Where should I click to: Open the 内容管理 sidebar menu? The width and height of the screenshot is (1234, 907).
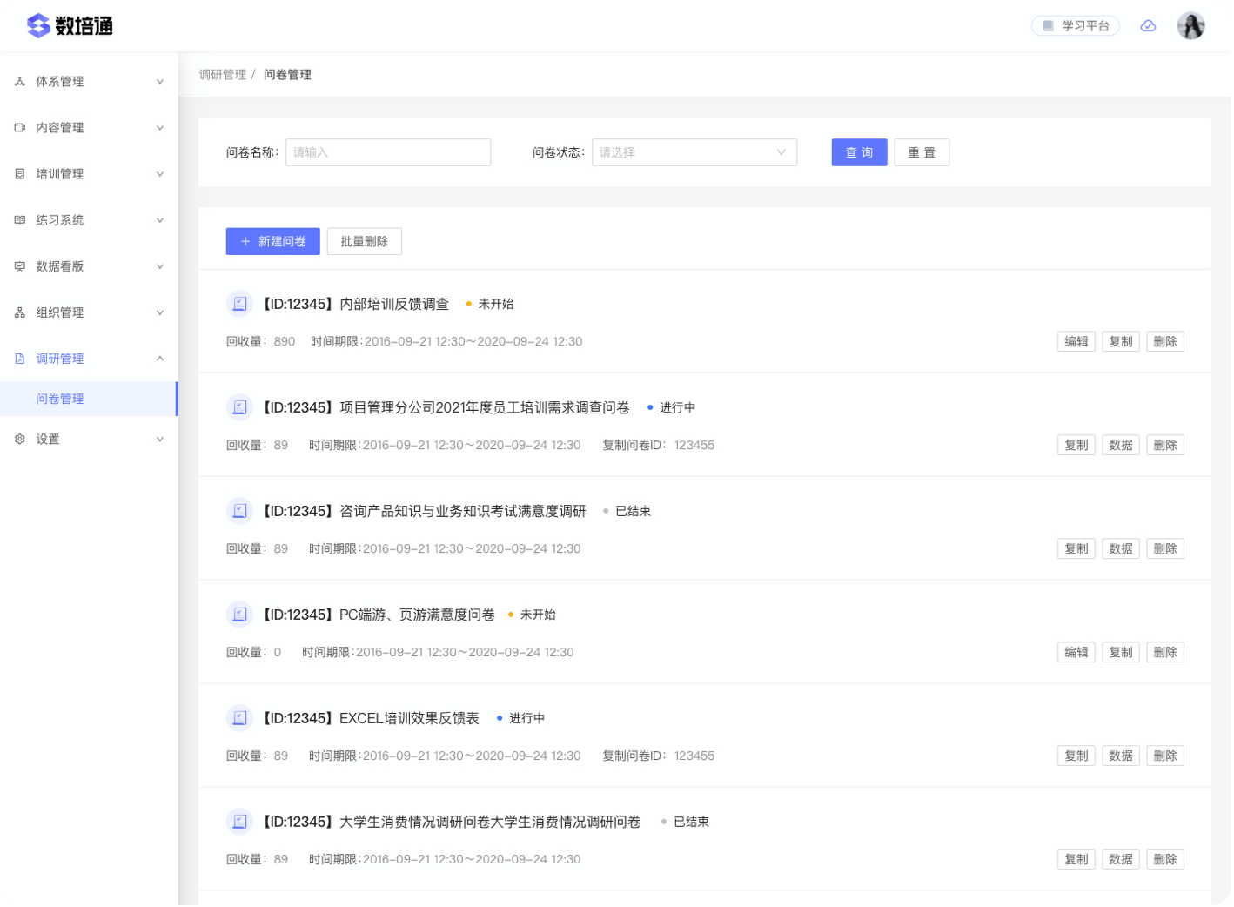point(60,128)
